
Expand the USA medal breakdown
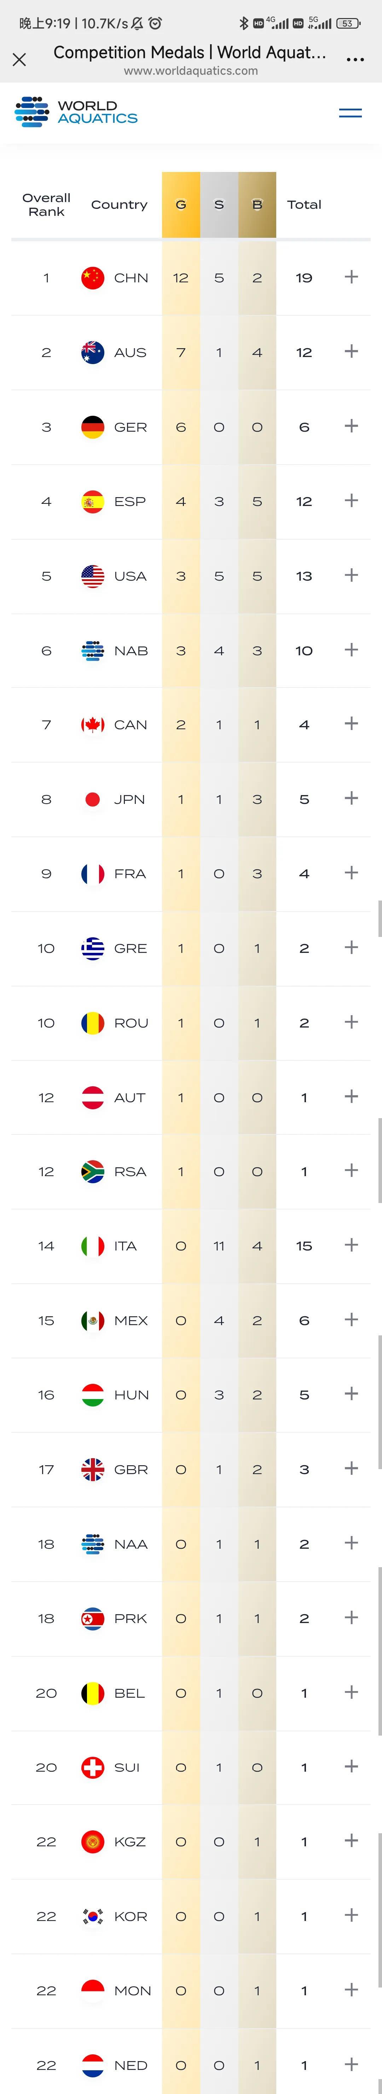click(x=351, y=576)
